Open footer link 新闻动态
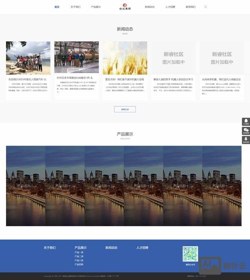This screenshot has width=250, height=280. [x=111, y=248]
